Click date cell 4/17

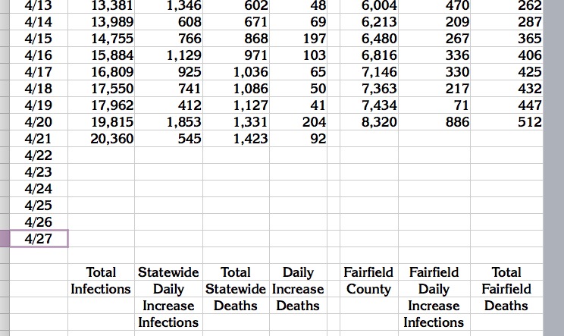39,72
